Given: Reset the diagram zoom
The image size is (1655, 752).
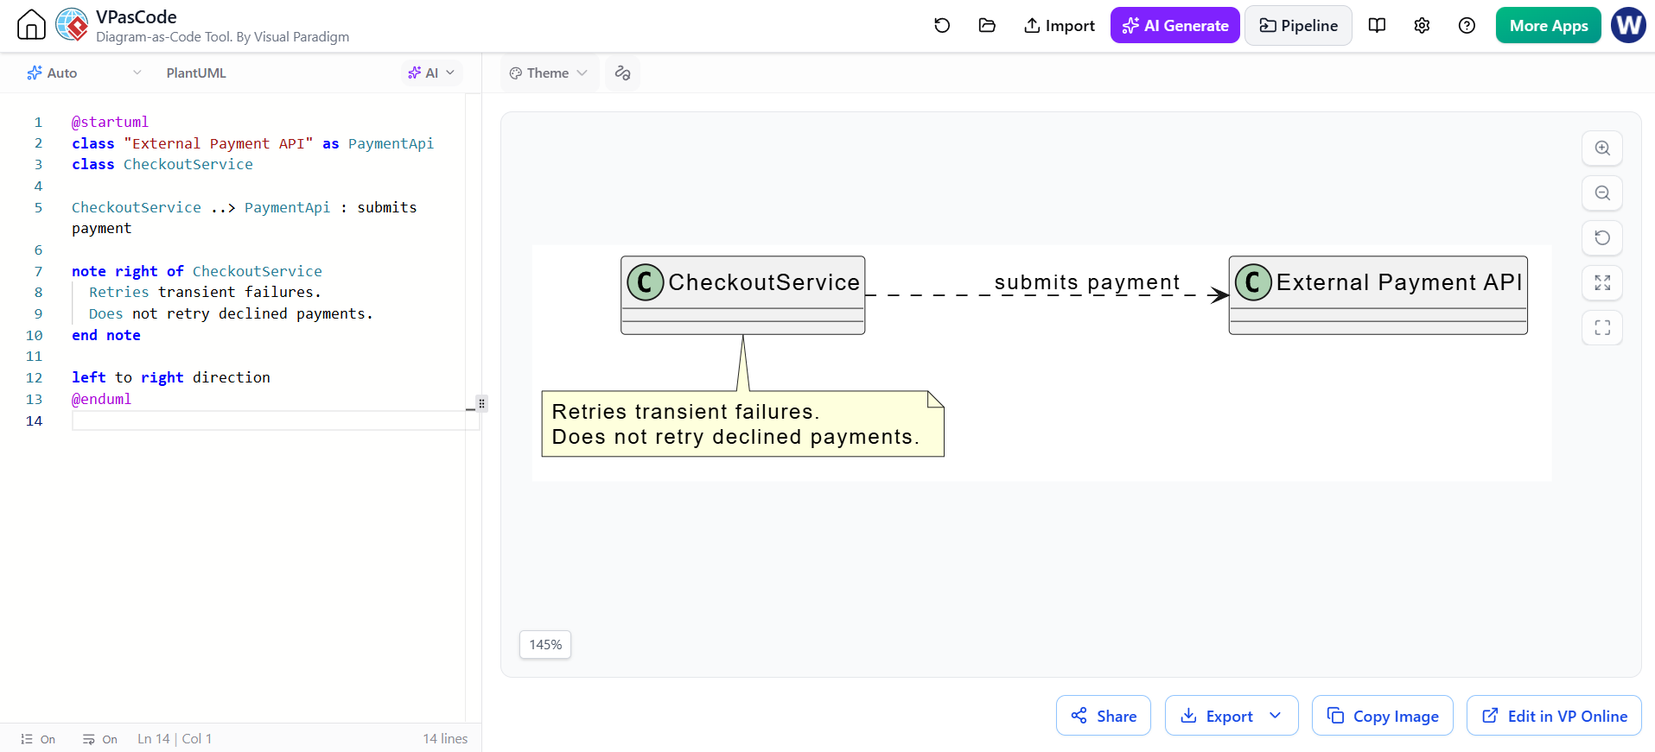Looking at the screenshot, I should pos(1602,237).
